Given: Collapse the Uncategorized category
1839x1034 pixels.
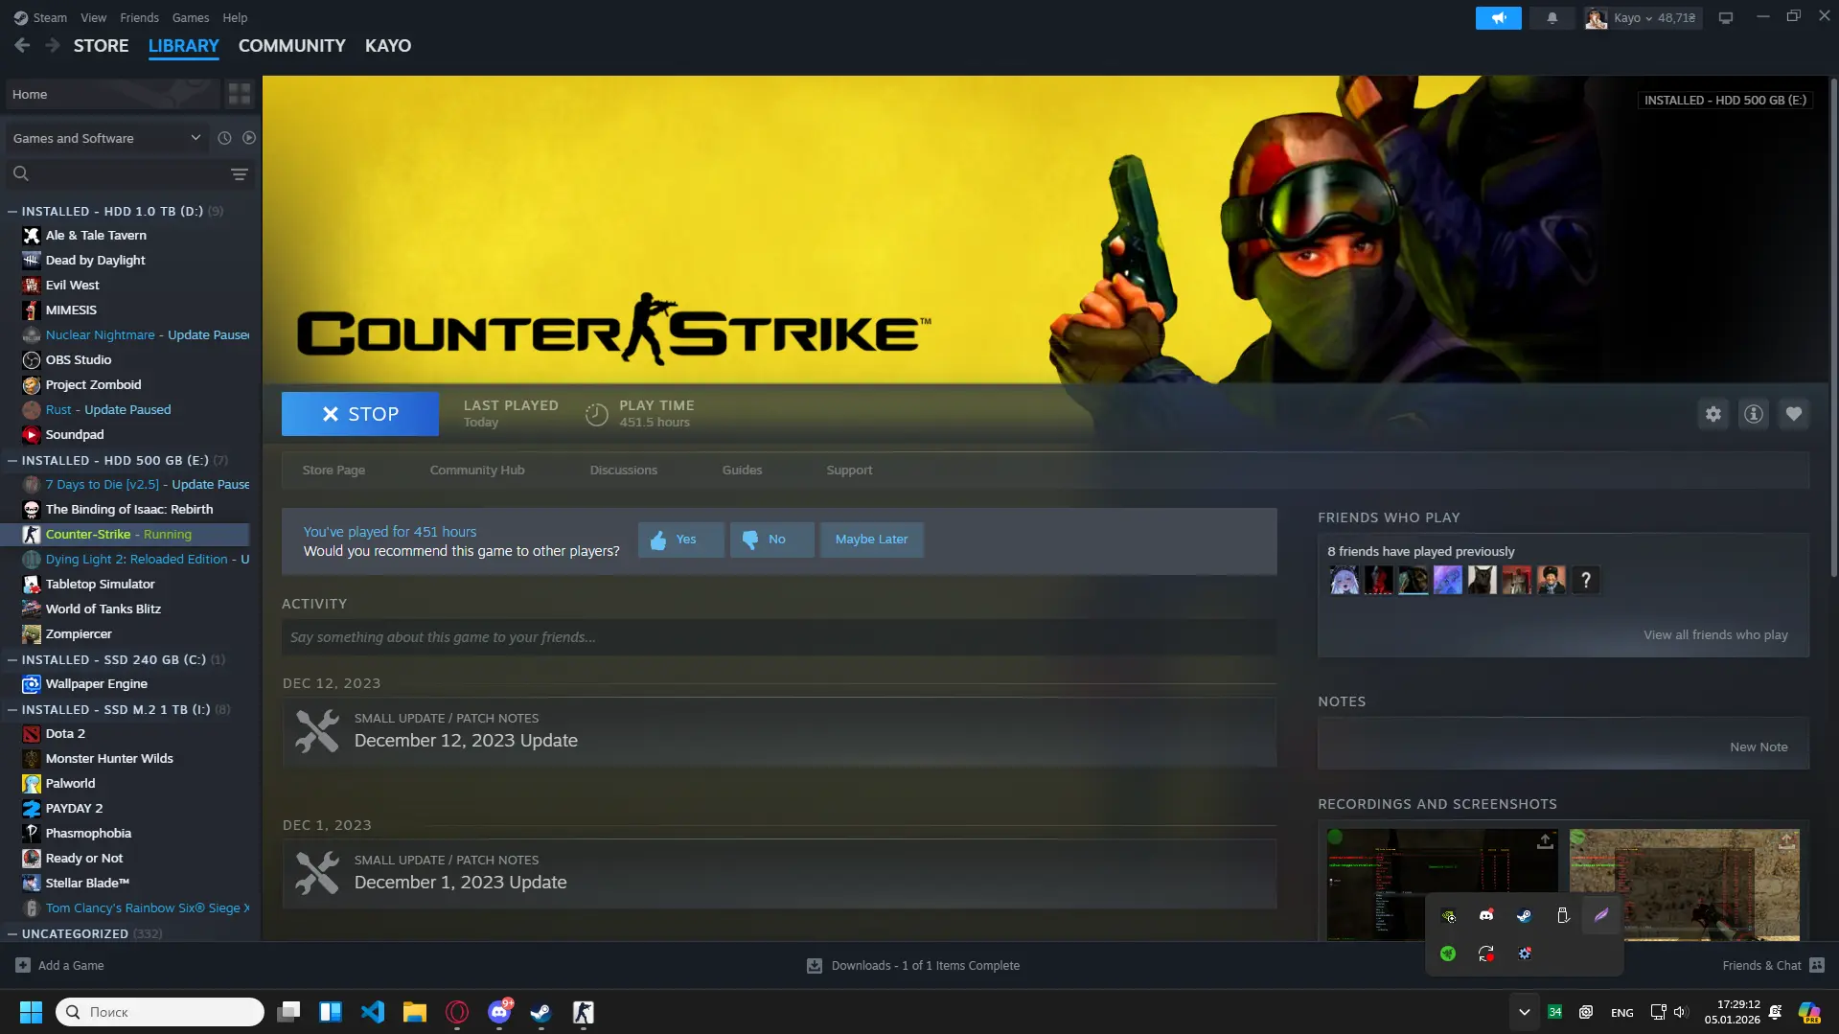Looking at the screenshot, I should 12,933.
